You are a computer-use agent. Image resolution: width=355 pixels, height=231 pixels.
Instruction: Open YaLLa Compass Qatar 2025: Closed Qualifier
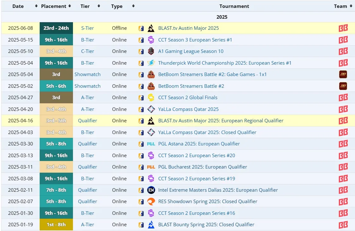click(207, 132)
